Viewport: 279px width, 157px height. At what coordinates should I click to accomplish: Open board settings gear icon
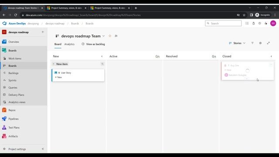[260, 43]
